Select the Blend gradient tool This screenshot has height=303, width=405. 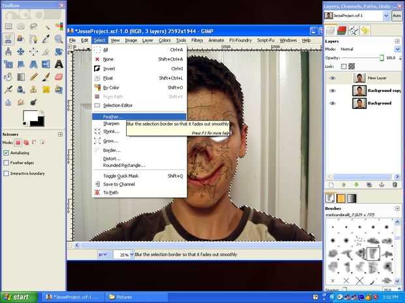click(x=21, y=76)
